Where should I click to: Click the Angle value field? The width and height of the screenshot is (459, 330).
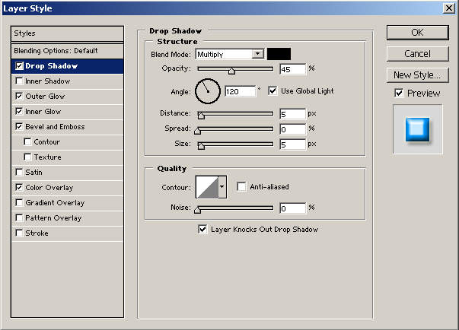[240, 91]
